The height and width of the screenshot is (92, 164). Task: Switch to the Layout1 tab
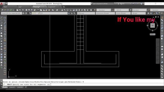pyautogui.click(x=12, y=87)
